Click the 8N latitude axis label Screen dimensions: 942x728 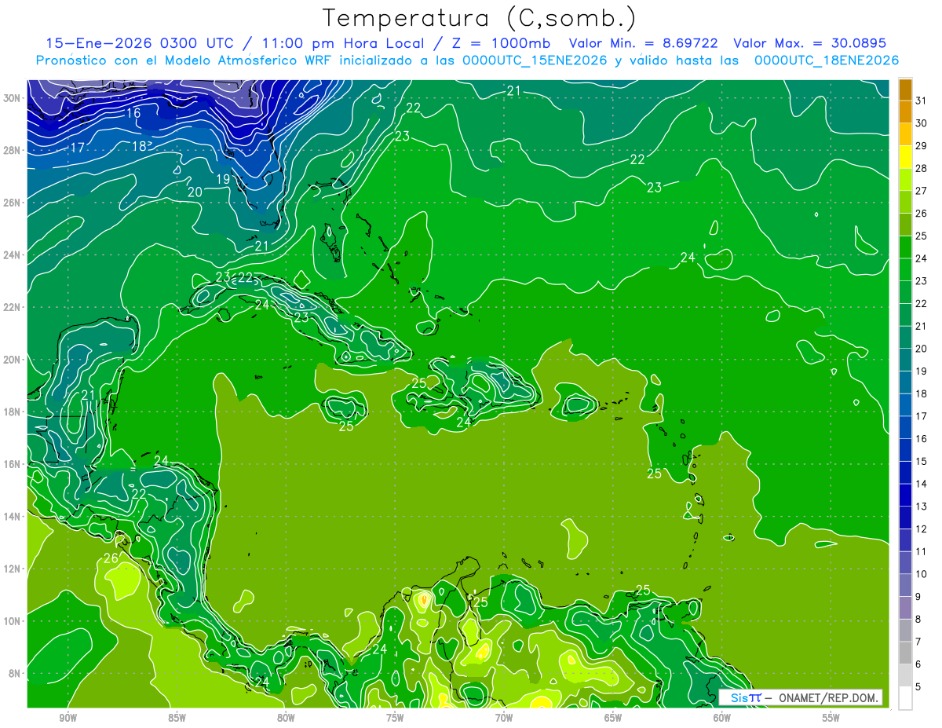(16, 673)
